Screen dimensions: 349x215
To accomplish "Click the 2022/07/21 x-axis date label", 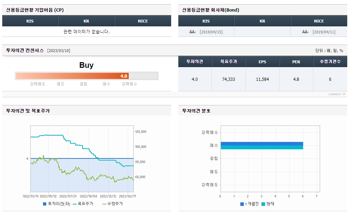I will point(68,196).
